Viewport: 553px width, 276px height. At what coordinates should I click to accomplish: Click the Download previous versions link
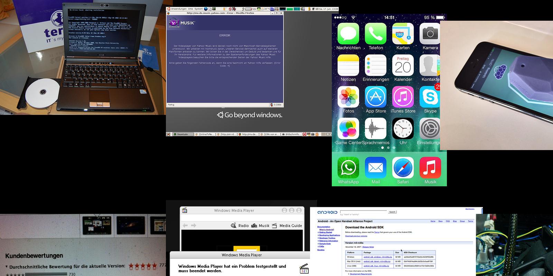tap(356, 236)
